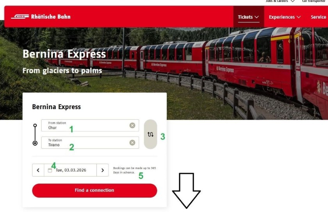Open the Car transporter link
The height and width of the screenshot is (212, 328).
(314, 1)
